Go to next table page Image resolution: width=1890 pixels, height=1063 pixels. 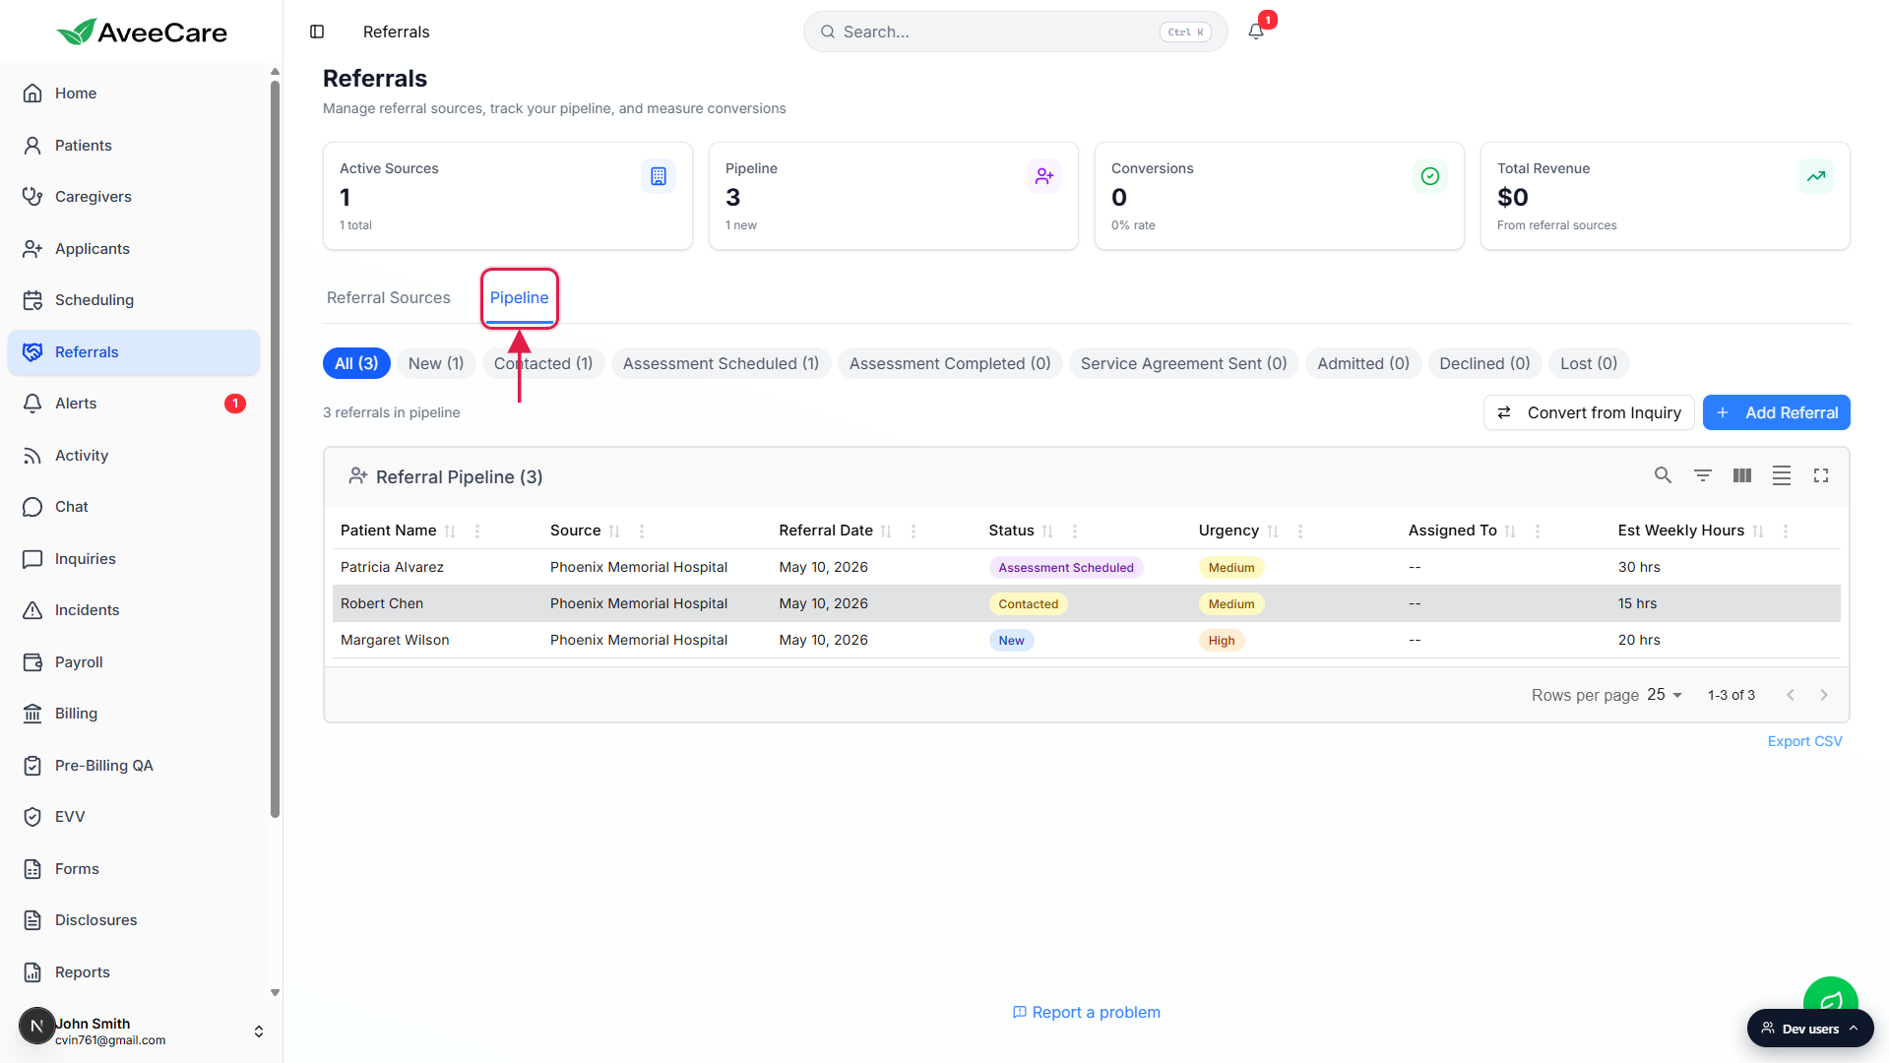click(x=1824, y=695)
